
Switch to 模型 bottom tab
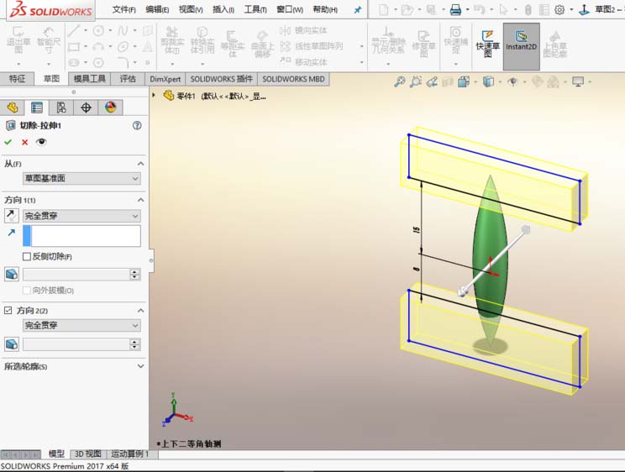point(56,454)
